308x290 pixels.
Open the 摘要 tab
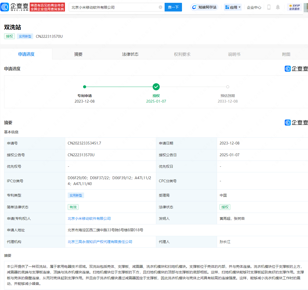tap(78, 54)
